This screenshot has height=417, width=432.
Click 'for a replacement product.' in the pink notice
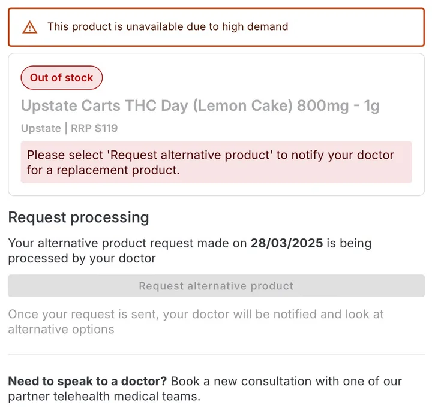[x=103, y=170]
